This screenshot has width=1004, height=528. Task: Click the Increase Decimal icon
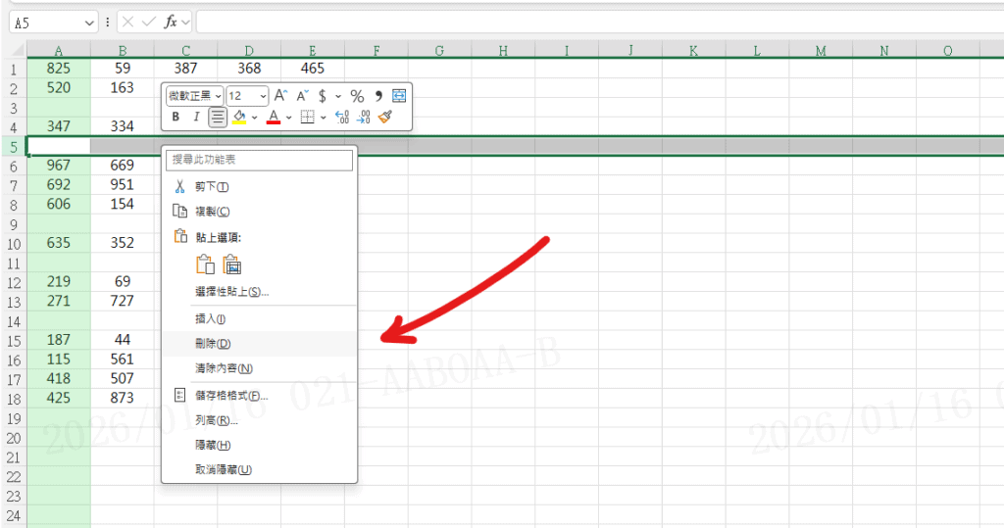[x=342, y=118]
